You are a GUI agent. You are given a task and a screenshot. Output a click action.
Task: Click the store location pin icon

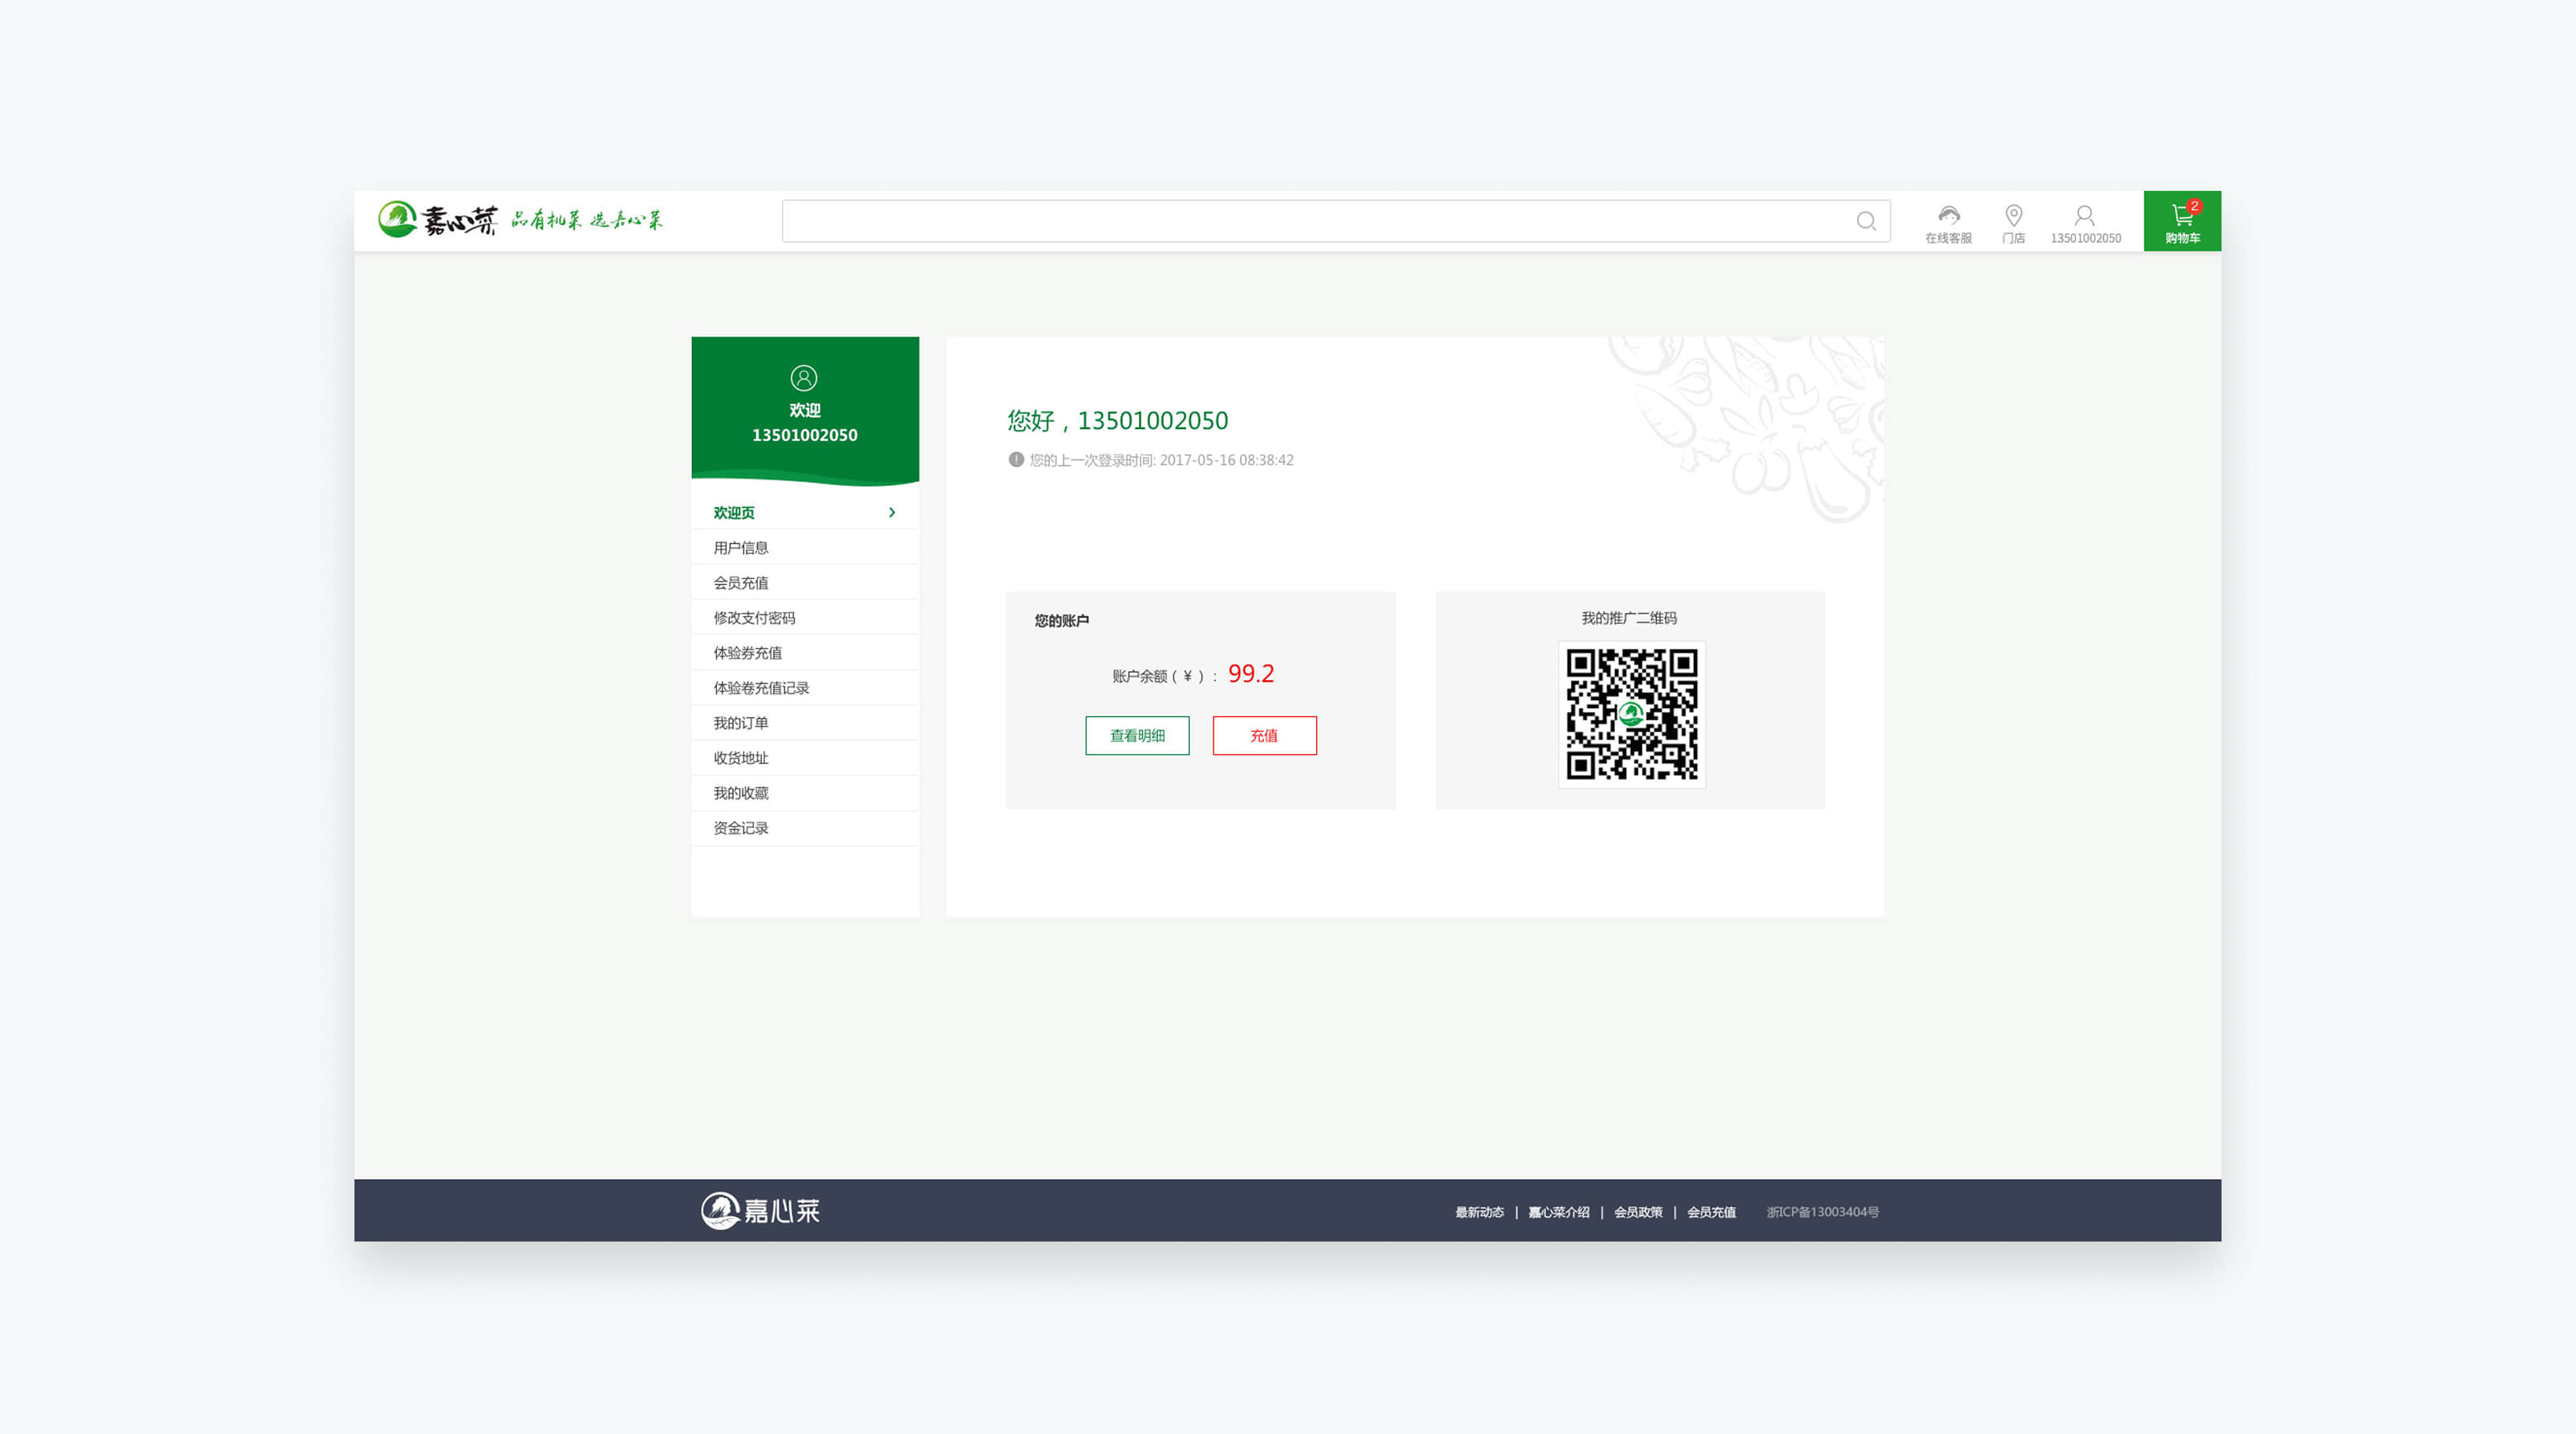(x=2013, y=216)
